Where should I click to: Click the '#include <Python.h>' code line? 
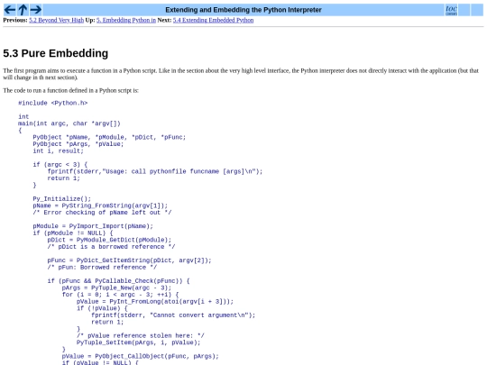click(x=53, y=103)
